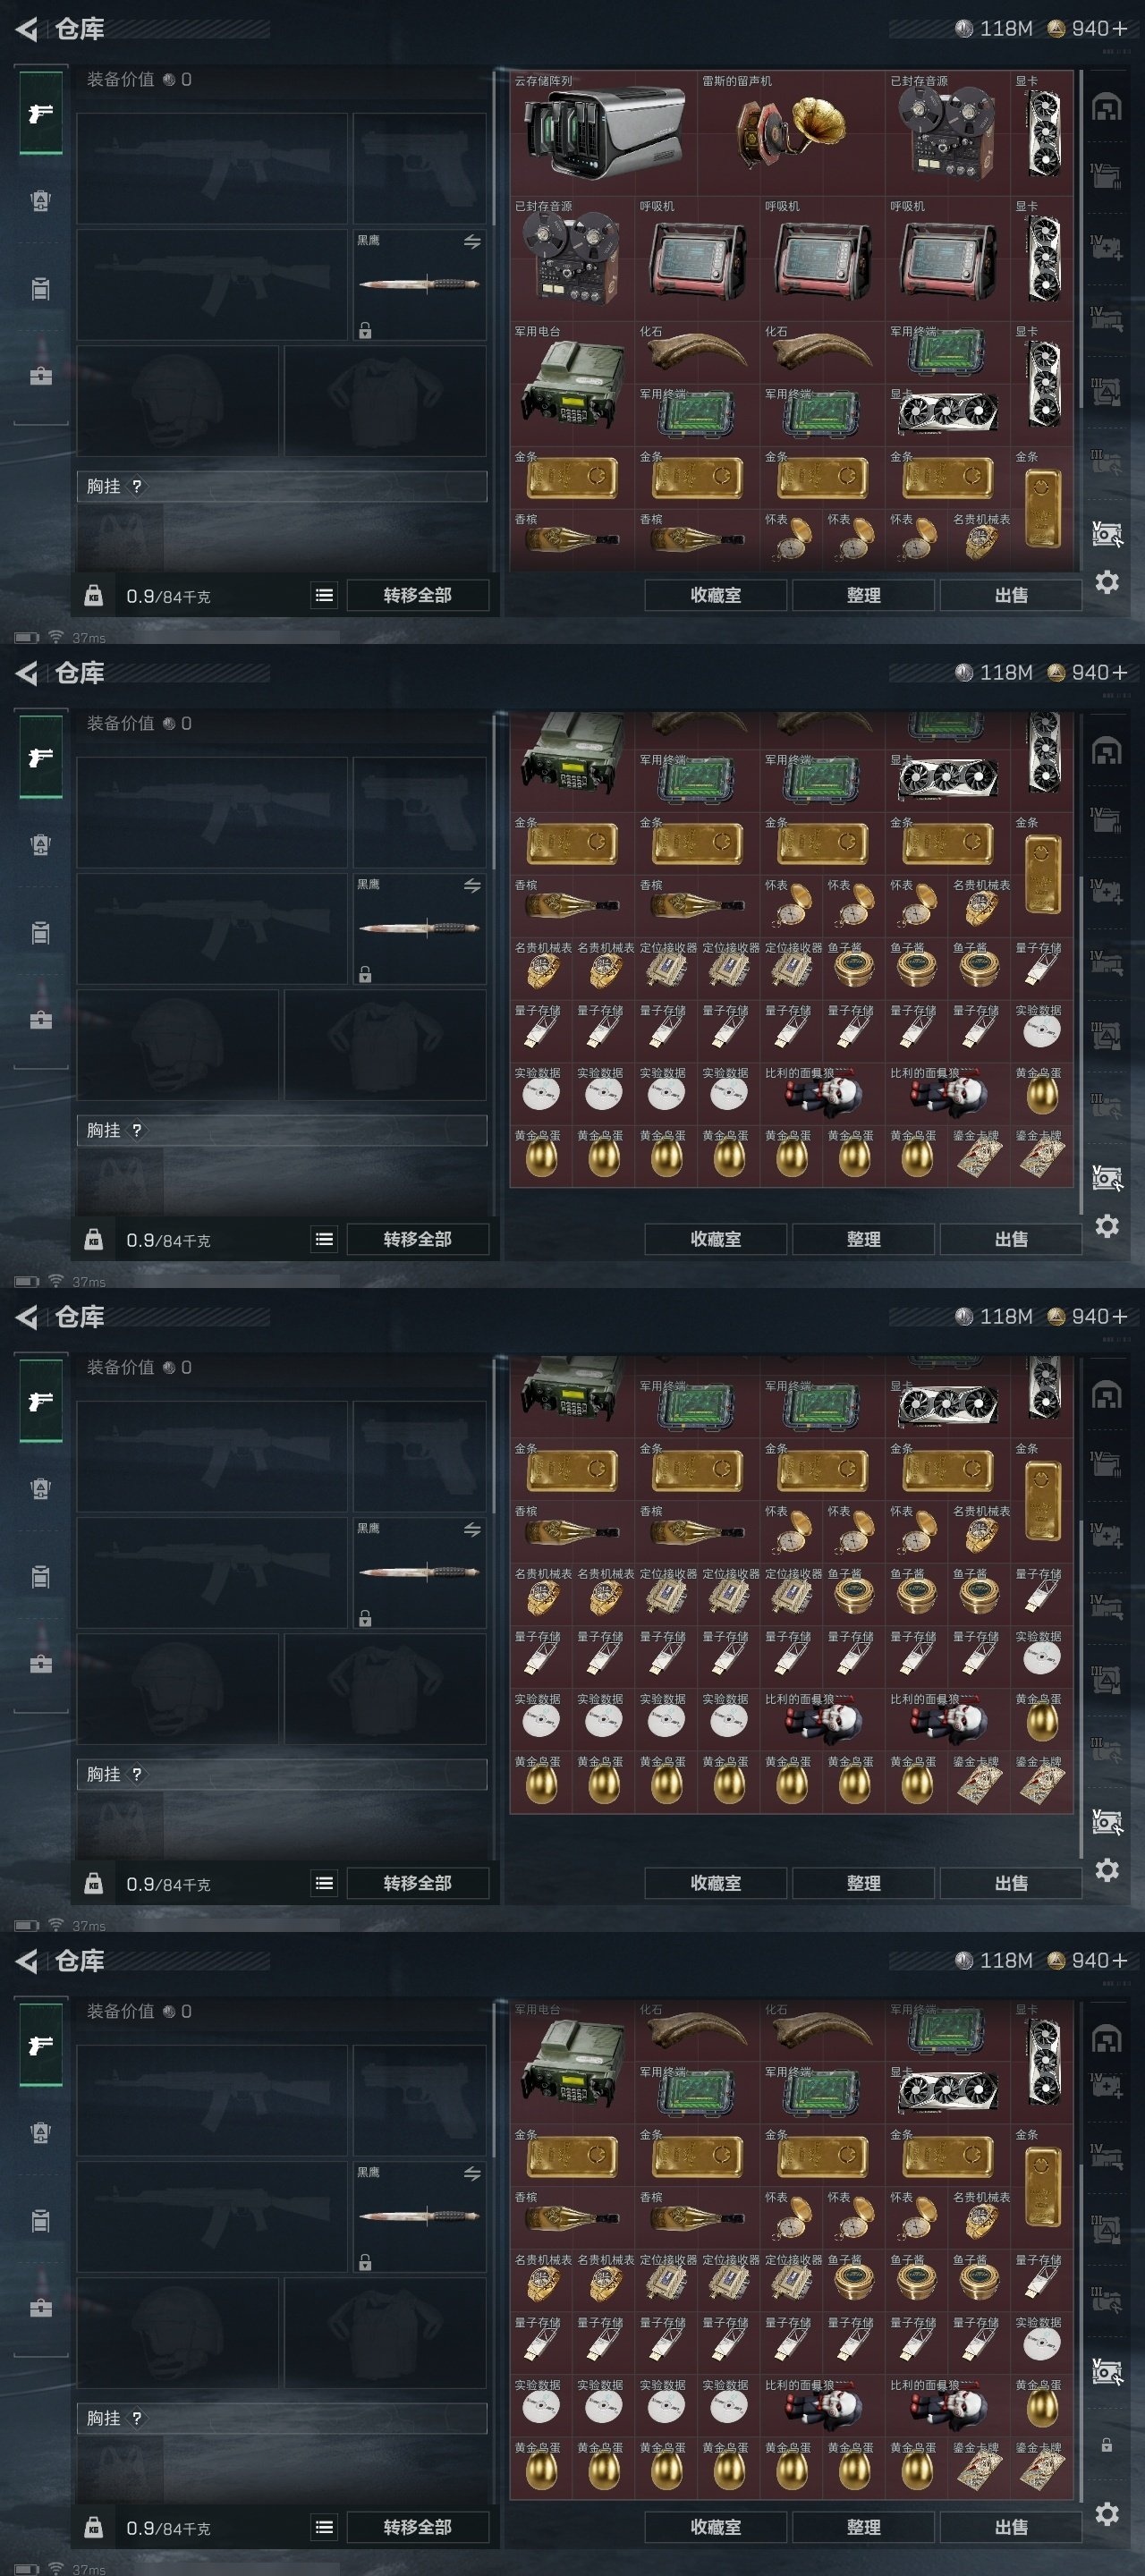The width and height of the screenshot is (1145, 2576).
Task: Toggle the swap arrows on 黑鹰 knife slot
Action: point(472,241)
